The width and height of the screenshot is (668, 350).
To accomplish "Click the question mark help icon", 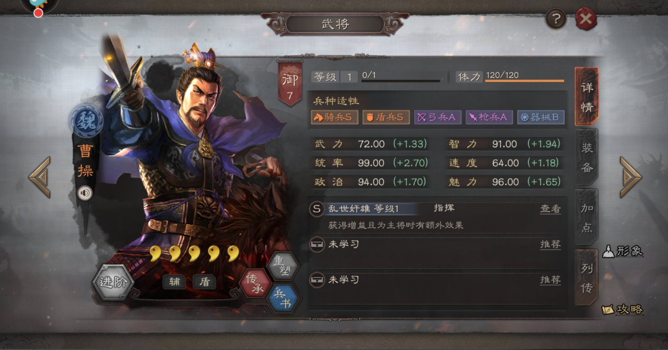I will pyautogui.click(x=556, y=20).
